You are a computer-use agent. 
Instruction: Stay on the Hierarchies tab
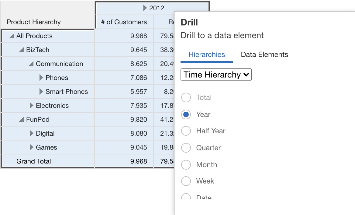pos(207,55)
